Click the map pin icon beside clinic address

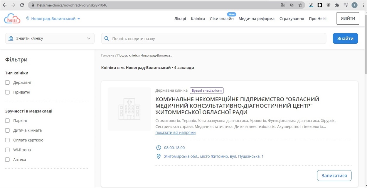(159, 156)
